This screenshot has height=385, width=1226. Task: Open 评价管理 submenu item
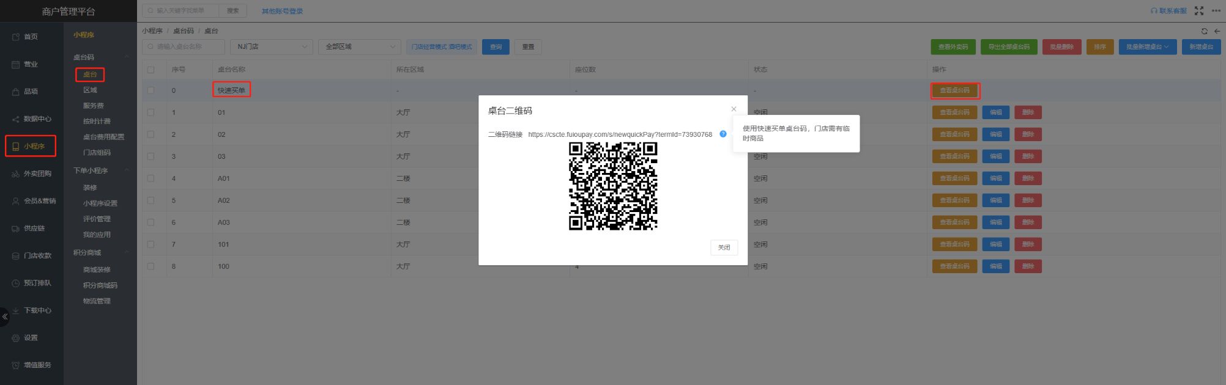(97, 219)
